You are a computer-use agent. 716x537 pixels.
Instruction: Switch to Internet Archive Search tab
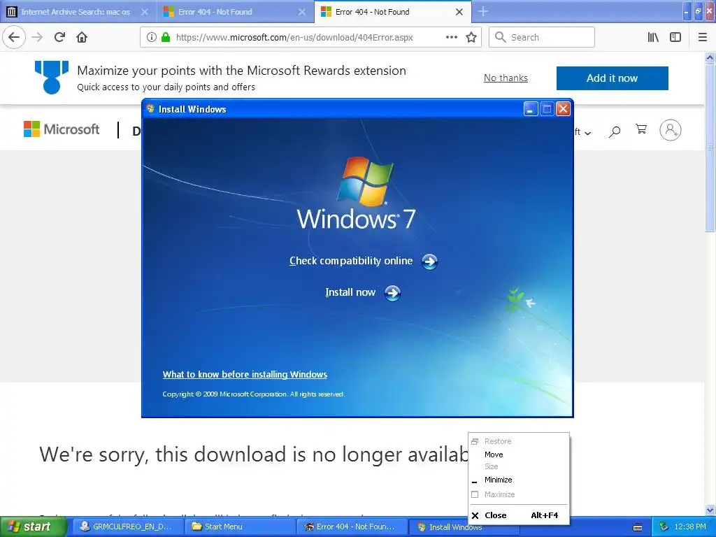(x=76, y=12)
